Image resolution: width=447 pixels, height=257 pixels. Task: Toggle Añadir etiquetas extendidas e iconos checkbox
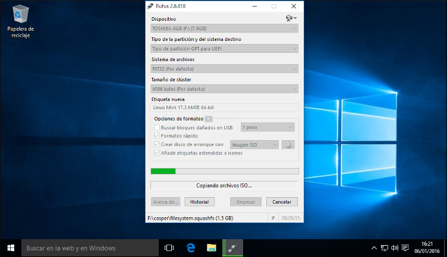157,153
